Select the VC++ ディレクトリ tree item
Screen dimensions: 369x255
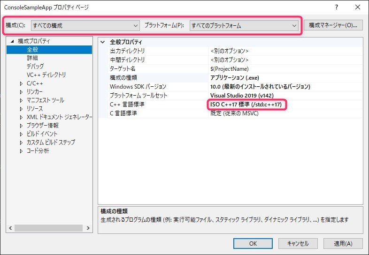click(x=46, y=75)
